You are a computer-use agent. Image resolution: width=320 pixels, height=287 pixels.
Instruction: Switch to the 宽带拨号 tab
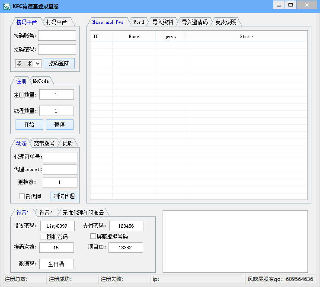click(44, 143)
